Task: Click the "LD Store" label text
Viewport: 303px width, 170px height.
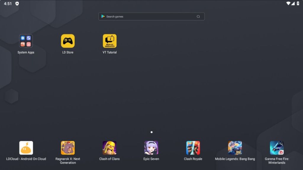Action: [x=68, y=52]
